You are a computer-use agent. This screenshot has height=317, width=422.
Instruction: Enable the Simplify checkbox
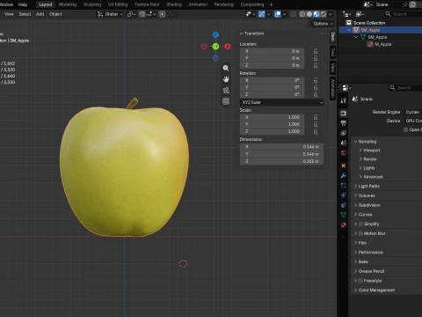coord(360,224)
